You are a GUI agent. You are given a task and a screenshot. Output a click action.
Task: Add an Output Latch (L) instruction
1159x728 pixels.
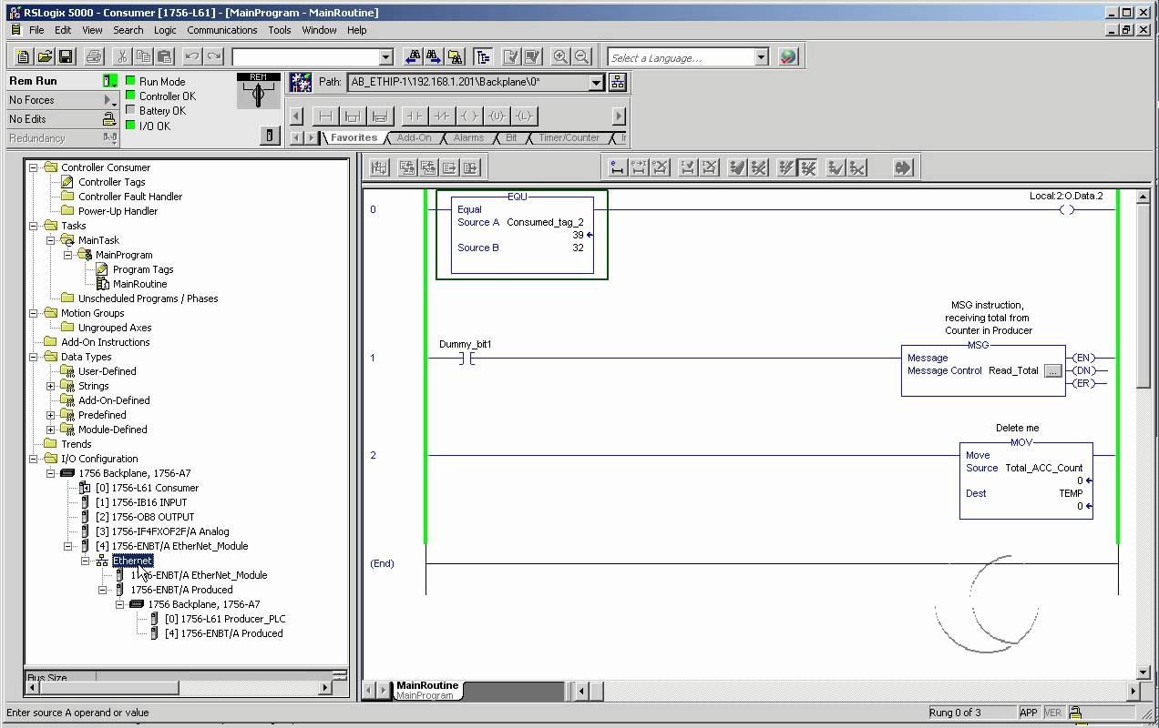tap(524, 116)
